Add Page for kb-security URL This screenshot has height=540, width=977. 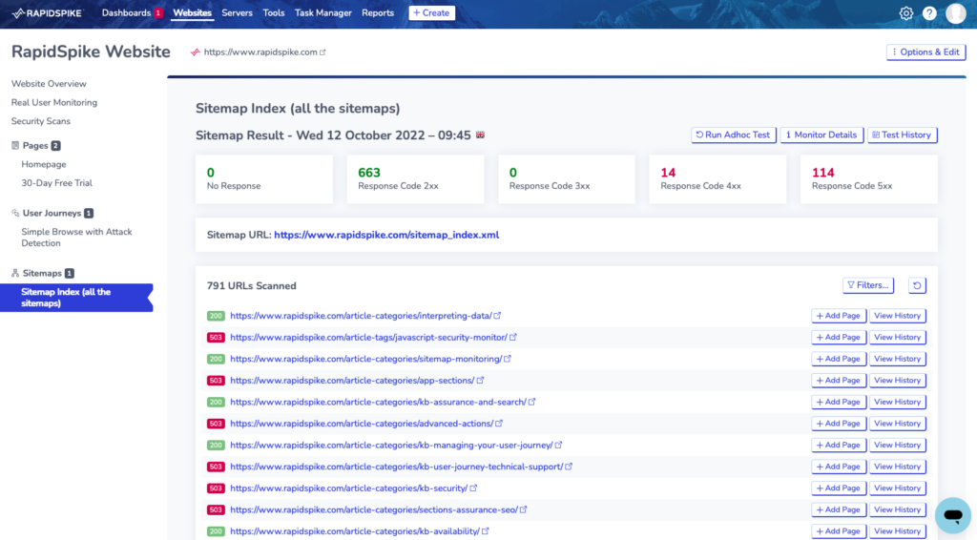point(839,488)
